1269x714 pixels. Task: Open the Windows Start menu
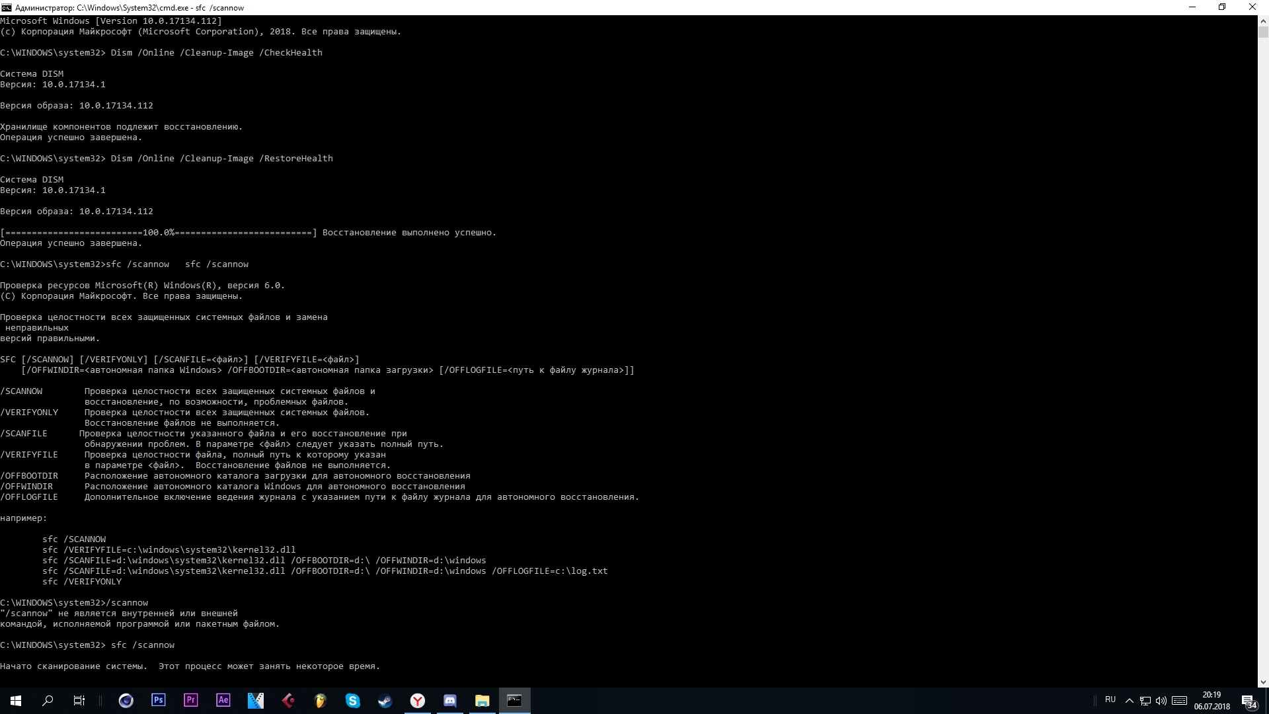pyautogui.click(x=16, y=701)
